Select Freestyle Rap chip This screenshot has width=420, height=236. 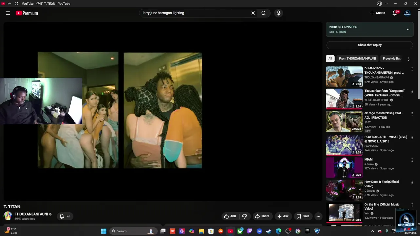coord(392,59)
